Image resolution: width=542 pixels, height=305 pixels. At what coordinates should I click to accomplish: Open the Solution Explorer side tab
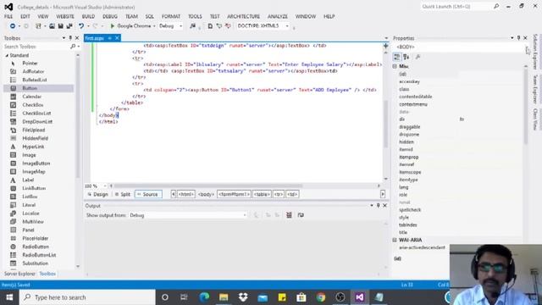(535, 52)
